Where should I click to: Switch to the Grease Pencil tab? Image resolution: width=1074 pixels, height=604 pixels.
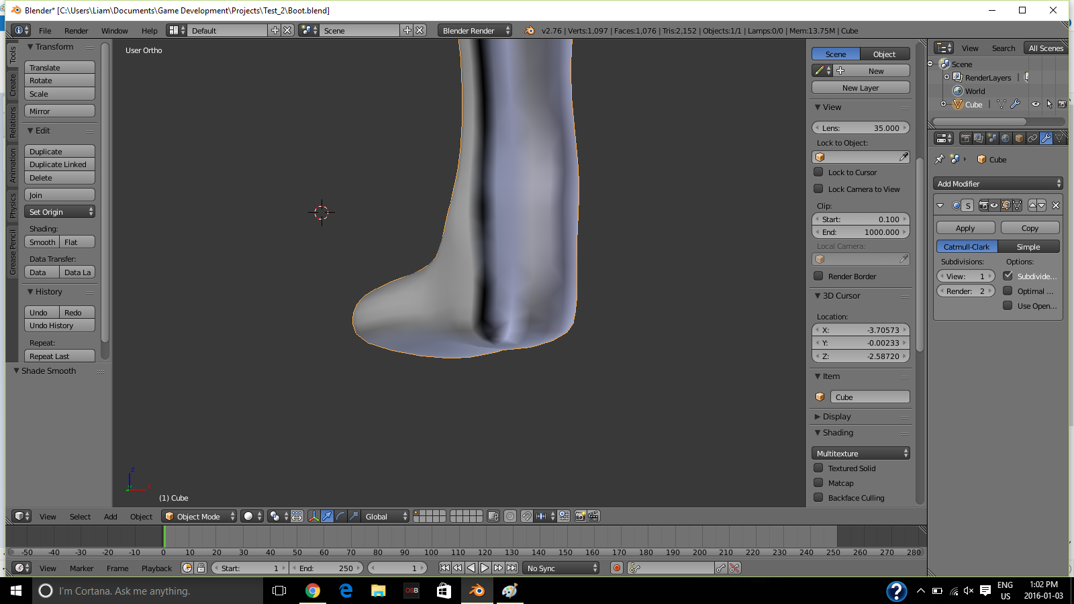point(12,252)
